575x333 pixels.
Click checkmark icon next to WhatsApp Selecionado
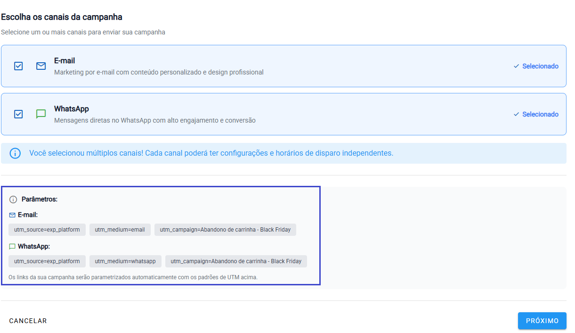[x=516, y=115]
